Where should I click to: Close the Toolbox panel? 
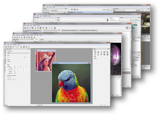pos(109,49)
